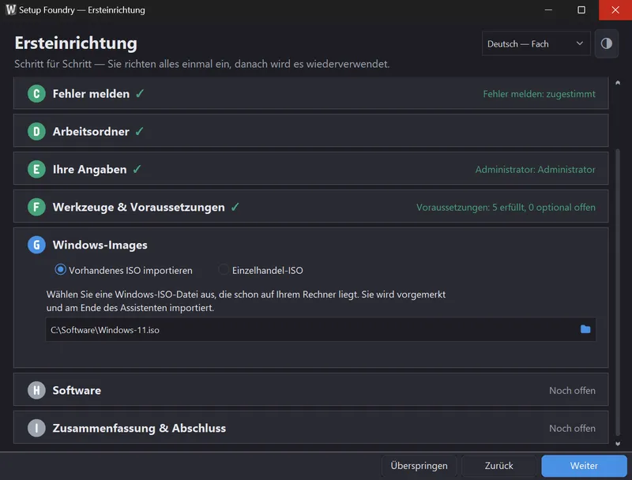Click checkmark next to Werkzeuge & Voraussetzungen

click(235, 207)
